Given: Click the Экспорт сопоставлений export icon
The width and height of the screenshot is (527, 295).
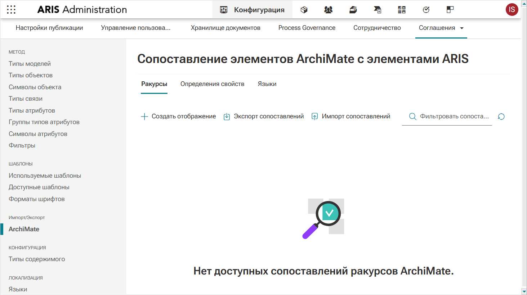Looking at the screenshot, I should [227, 117].
